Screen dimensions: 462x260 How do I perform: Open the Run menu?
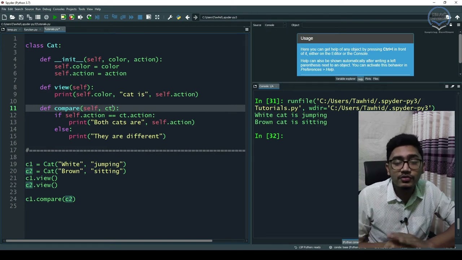tap(38, 9)
